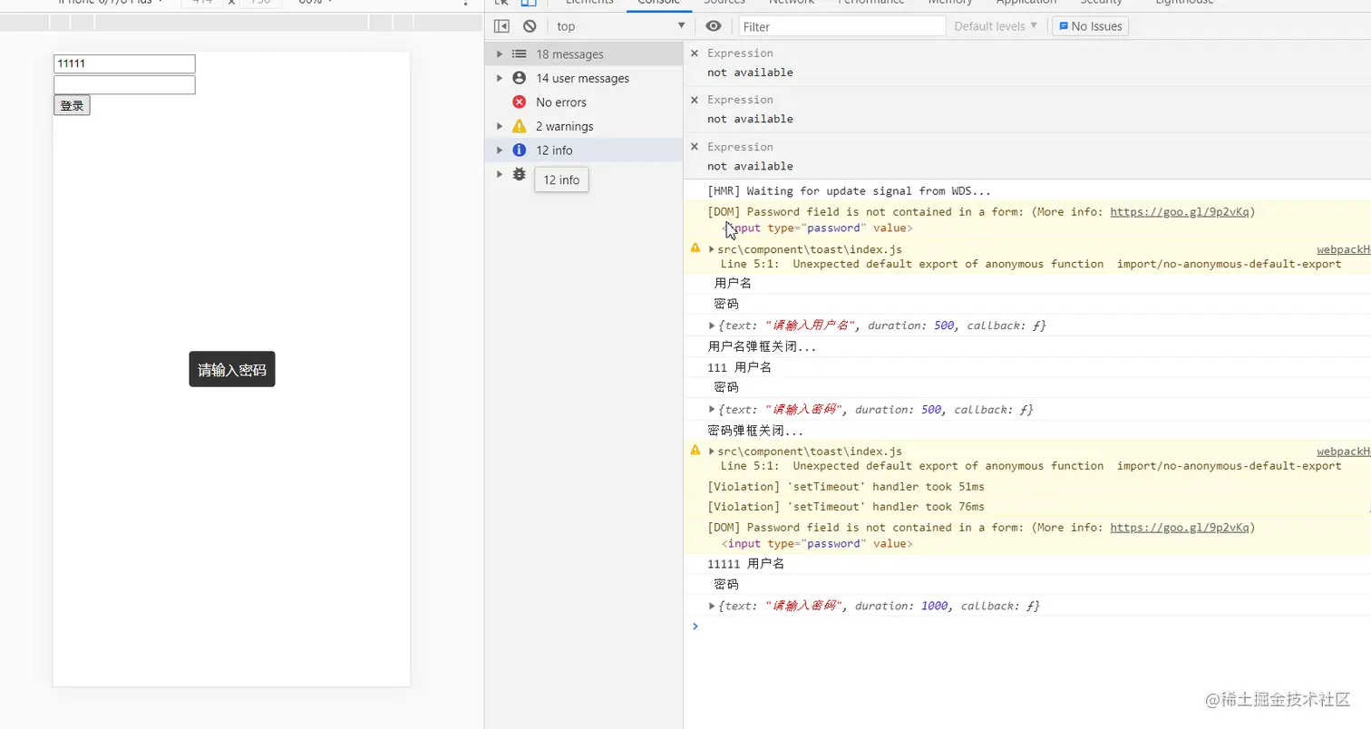
Task: Toggle the console sidebar panel icon
Action: pyautogui.click(x=501, y=26)
